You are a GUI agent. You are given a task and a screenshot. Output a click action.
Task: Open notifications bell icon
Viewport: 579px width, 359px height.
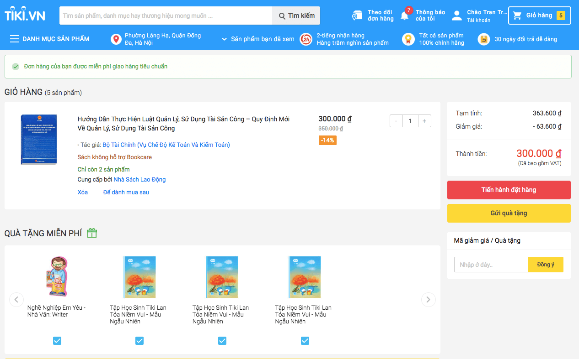[405, 16]
